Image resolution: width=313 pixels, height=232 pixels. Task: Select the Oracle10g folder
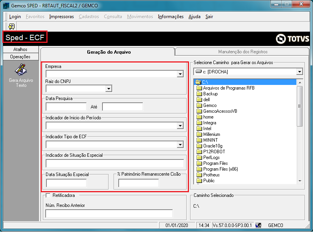click(x=209, y=146)
